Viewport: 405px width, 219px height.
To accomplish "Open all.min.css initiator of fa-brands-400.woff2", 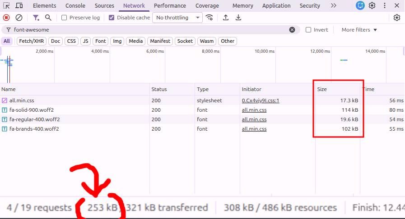I will coord(254,129).
